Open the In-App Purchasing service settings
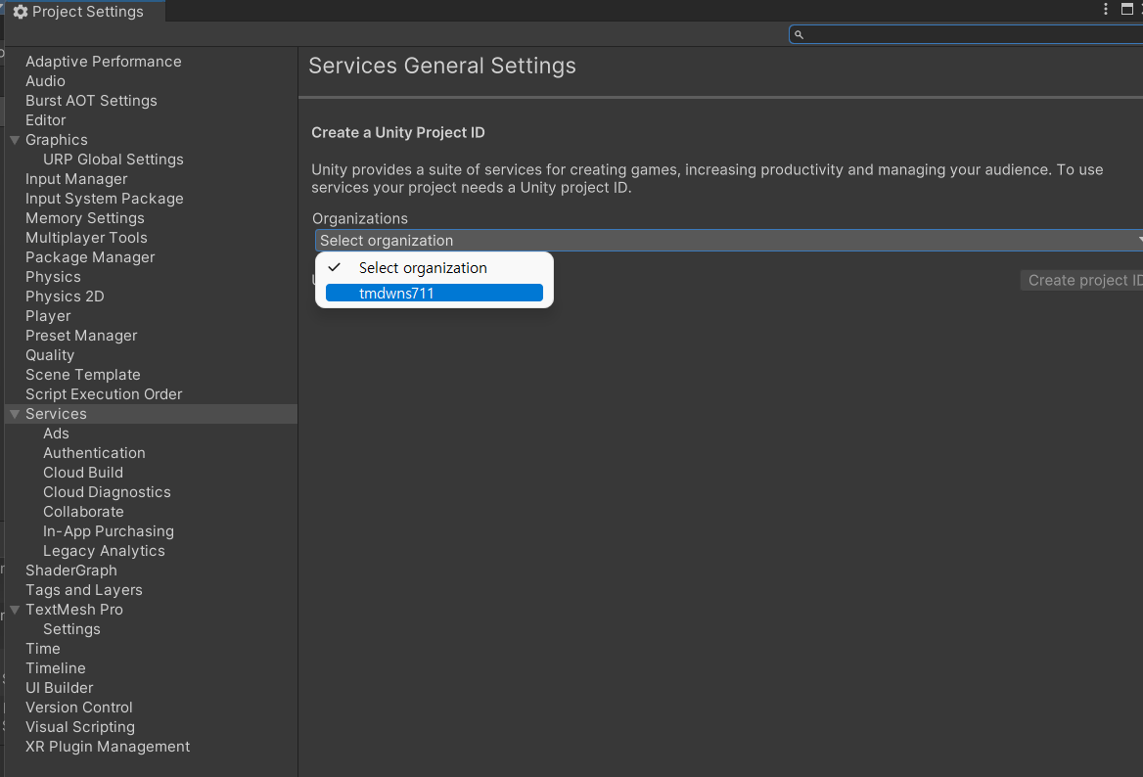1143x777 pixels. coord(108,531)
